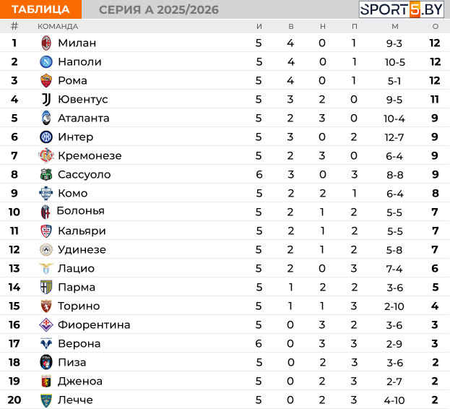The width and height of the screenshot is (450, 409).
Task: Click the Roma club crest
Action: click(x=46, y=80)
